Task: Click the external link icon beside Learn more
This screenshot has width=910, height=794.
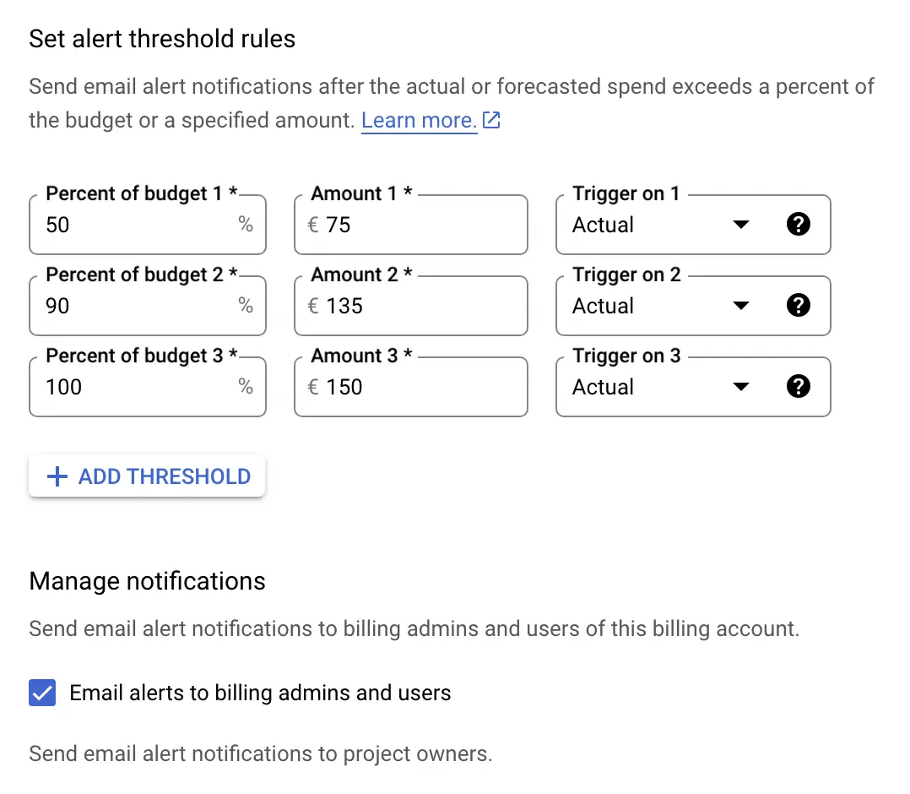Action: [x=491, y=121]
